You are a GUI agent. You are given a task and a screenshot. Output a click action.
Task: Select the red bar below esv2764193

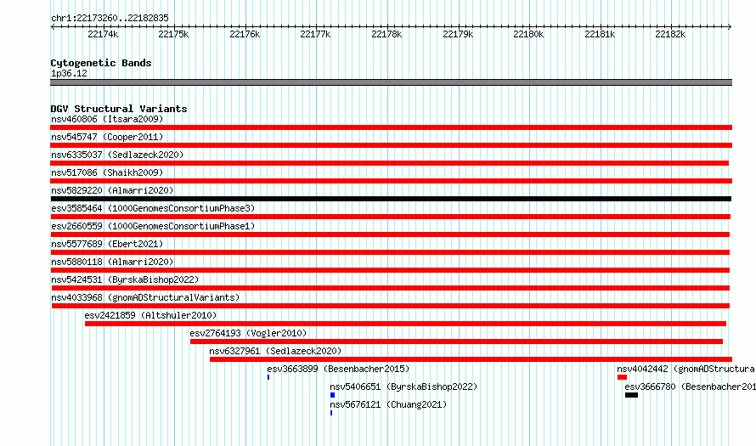(x=457, y=342)
